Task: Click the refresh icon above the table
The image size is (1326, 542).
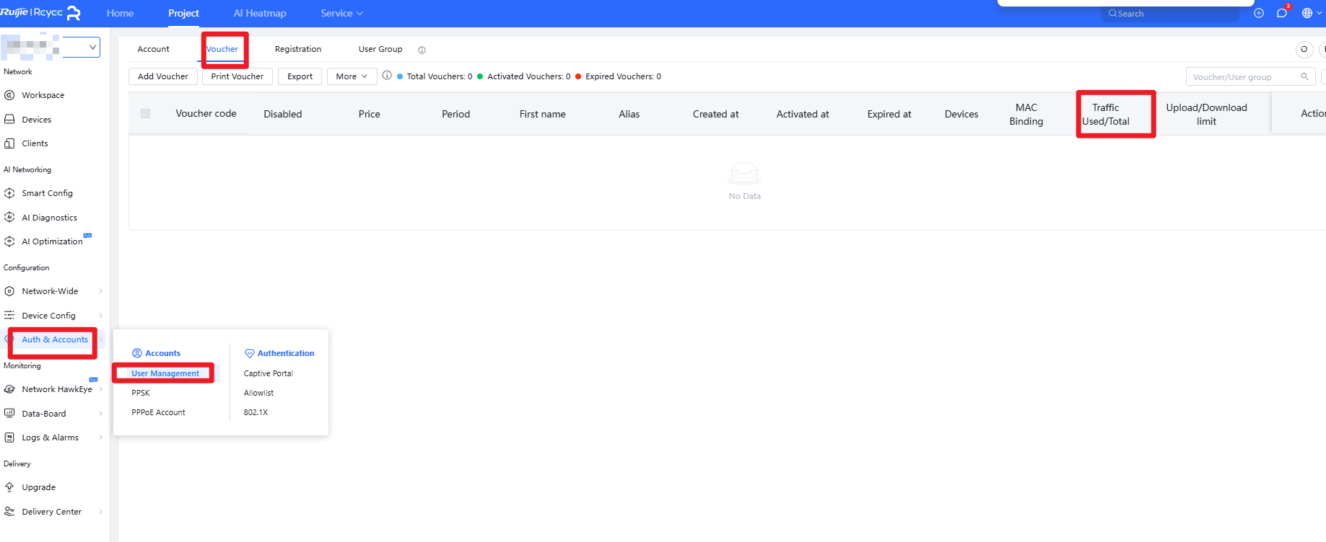Action: click(1304, 50)
